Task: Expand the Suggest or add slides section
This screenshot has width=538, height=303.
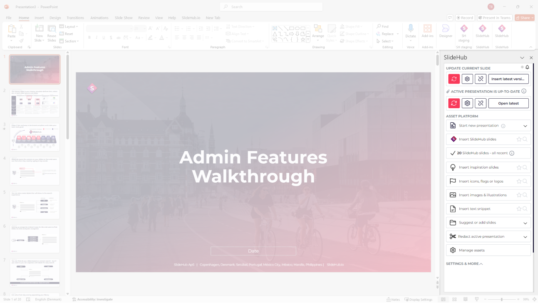Action: (524, 222)
